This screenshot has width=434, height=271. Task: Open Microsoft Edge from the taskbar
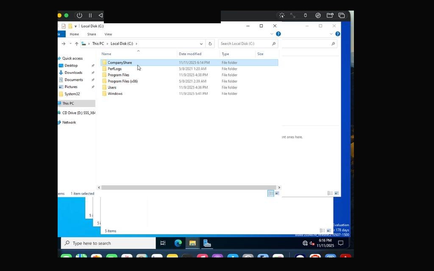point(178,243)
